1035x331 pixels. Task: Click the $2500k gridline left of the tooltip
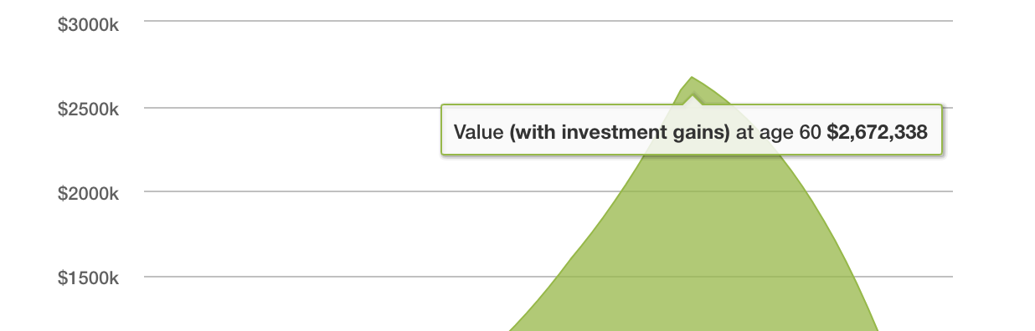point(292,108)
